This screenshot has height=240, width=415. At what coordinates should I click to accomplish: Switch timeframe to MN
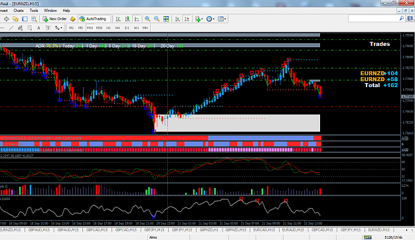tap(145, 28)
